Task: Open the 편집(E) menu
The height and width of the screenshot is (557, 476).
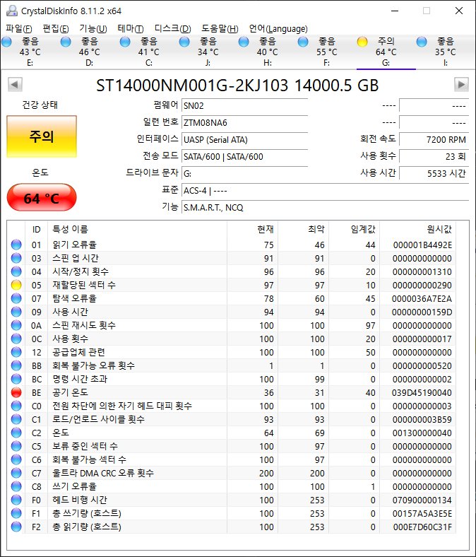Action: (x=56, y=29)
